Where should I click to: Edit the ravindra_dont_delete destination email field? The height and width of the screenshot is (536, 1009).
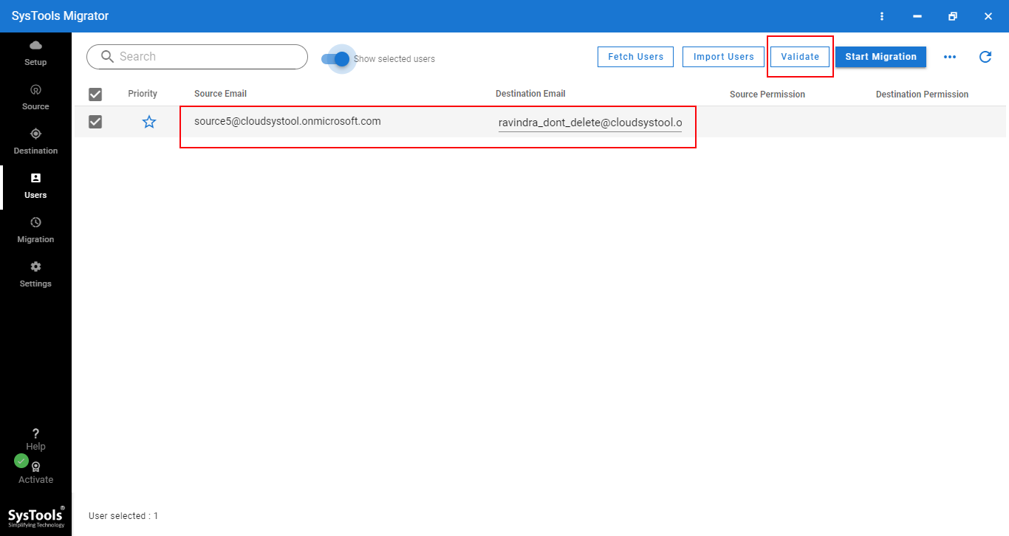click(x=590, y=123)
